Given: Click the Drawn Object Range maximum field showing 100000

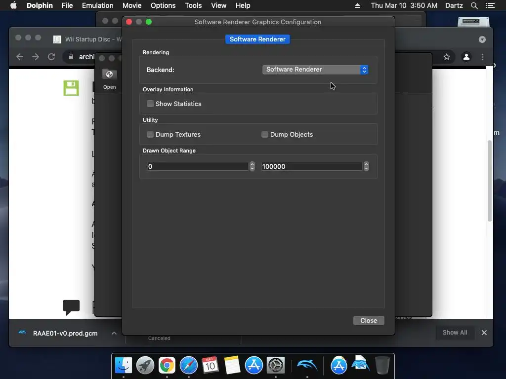Looking at the screenshot, I should click(312, 166).
